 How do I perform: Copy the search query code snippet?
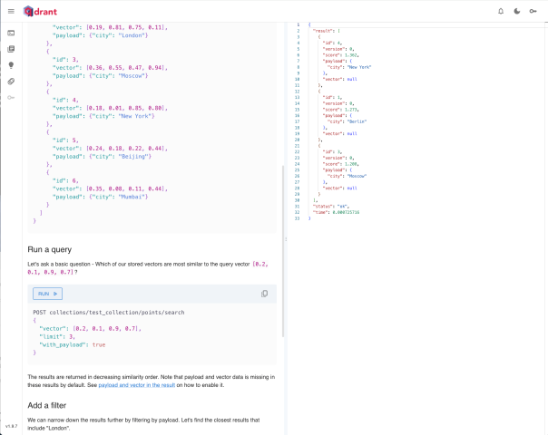[264, 294]
